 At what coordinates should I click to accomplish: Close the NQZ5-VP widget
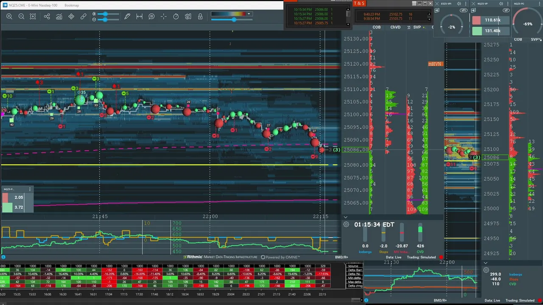coord(474,3)
